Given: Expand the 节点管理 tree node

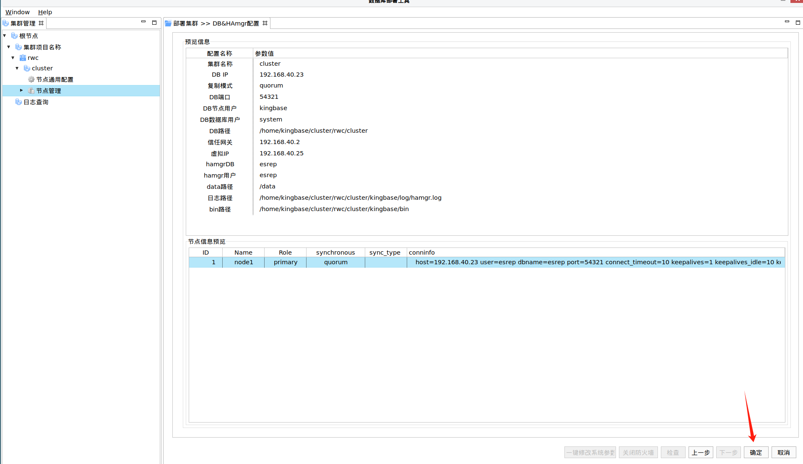Looking at the screenshot, I should tap(21, 90).
